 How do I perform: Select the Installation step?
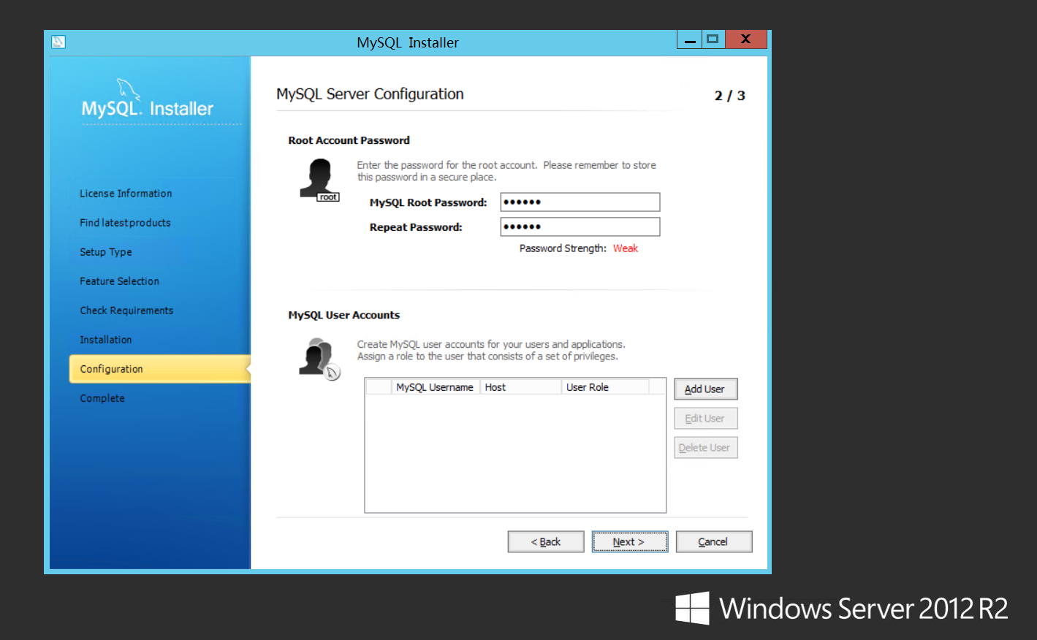click(x=106, y=340)
